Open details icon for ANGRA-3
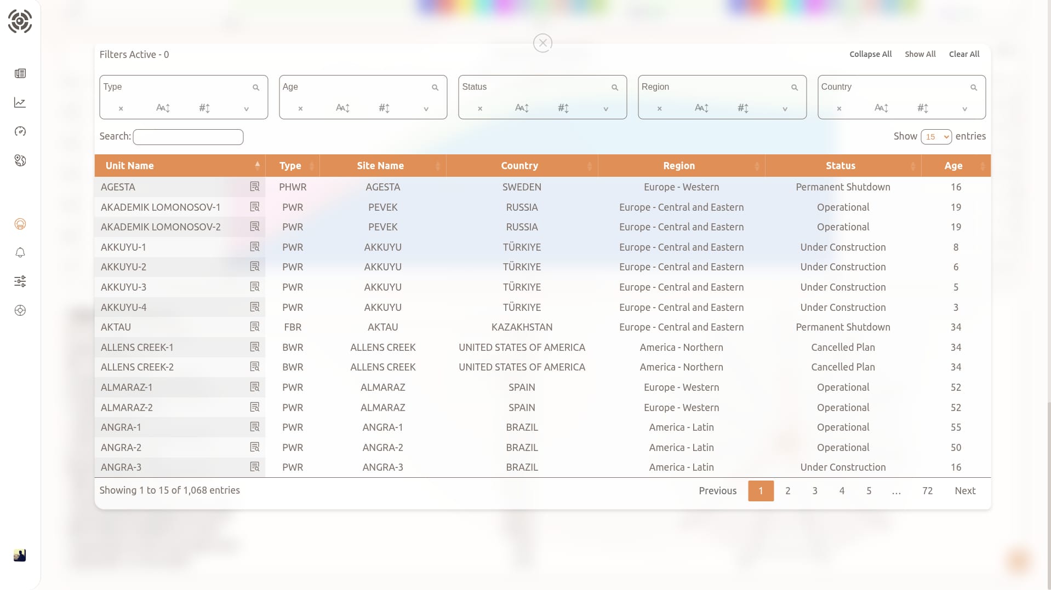The image size is (1051, 590). (255, 467)
